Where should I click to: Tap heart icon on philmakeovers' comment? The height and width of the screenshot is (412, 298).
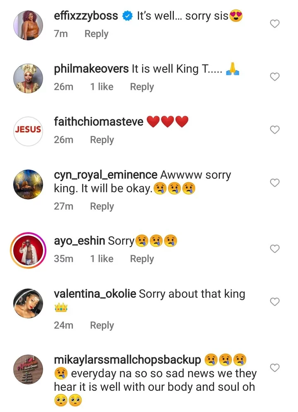(274, 77)
